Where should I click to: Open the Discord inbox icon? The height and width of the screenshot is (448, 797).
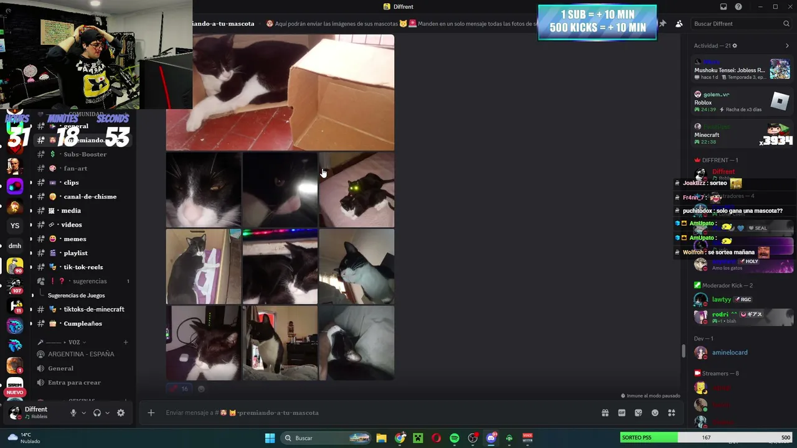coord(724,7)
